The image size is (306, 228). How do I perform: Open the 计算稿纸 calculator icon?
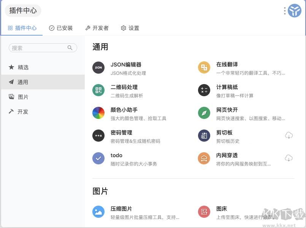[x=204, y=90]
